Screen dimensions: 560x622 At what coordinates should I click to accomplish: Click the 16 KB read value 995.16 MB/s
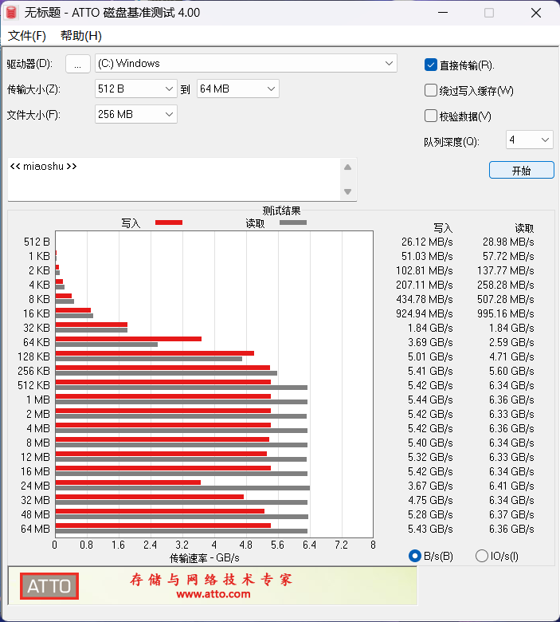[x=506, y=313]
